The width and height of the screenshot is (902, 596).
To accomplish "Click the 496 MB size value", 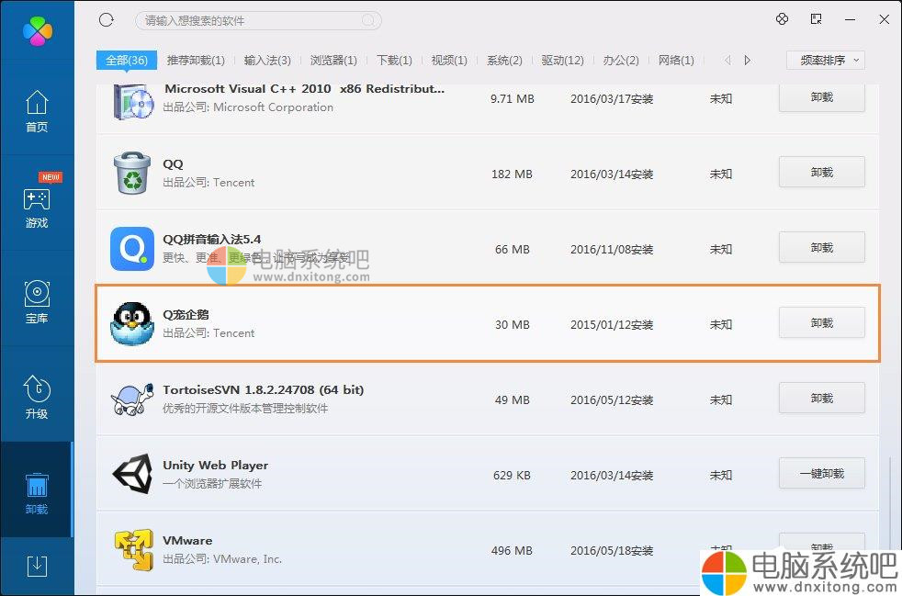I will [512, 551].
